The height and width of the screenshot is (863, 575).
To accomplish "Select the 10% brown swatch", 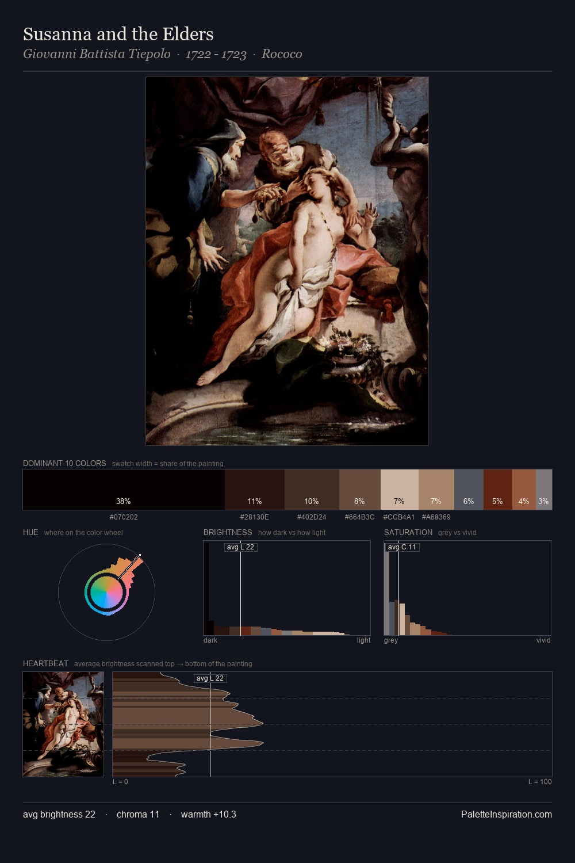I will [312, 490].
